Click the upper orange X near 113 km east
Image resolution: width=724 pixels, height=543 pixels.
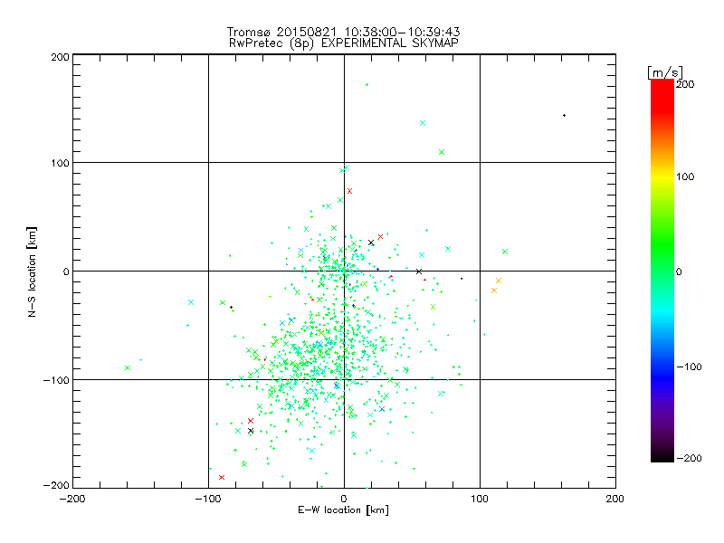pyautogui.click(x=499, y=281)
